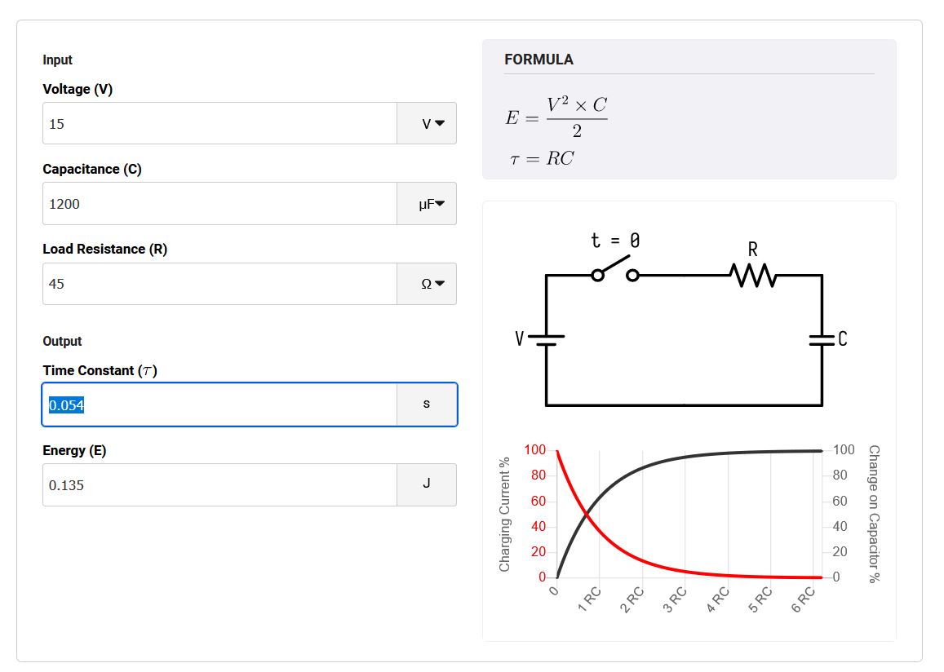Click the switch symbol in circuit diagram
The height and width of the screenshot is (672, 944).
[x=614, y=269]
